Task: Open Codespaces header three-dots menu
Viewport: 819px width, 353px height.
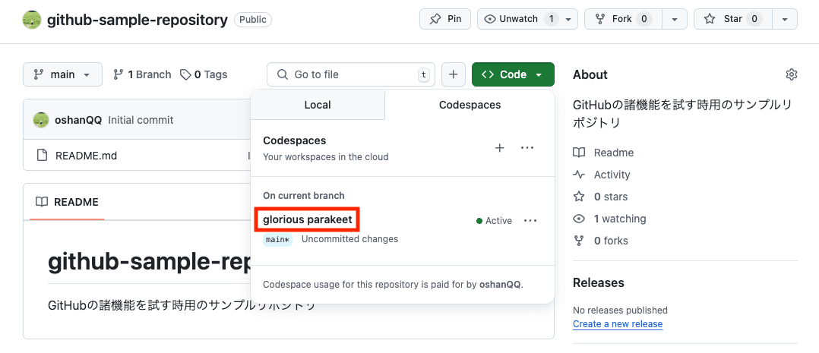Action: point(527,148)
